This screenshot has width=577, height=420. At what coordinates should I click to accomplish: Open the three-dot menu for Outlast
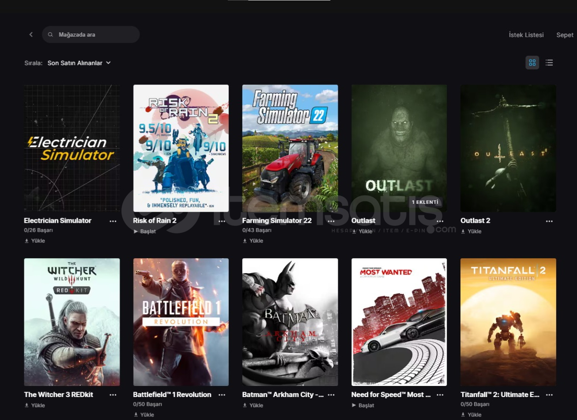click(440, 221)
